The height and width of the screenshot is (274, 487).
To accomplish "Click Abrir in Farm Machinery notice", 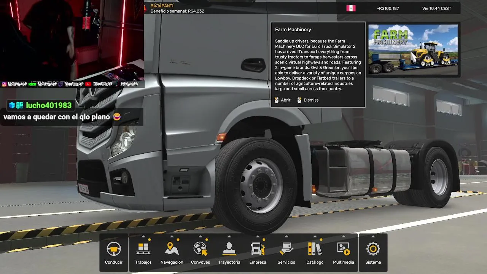I will 285,100.
